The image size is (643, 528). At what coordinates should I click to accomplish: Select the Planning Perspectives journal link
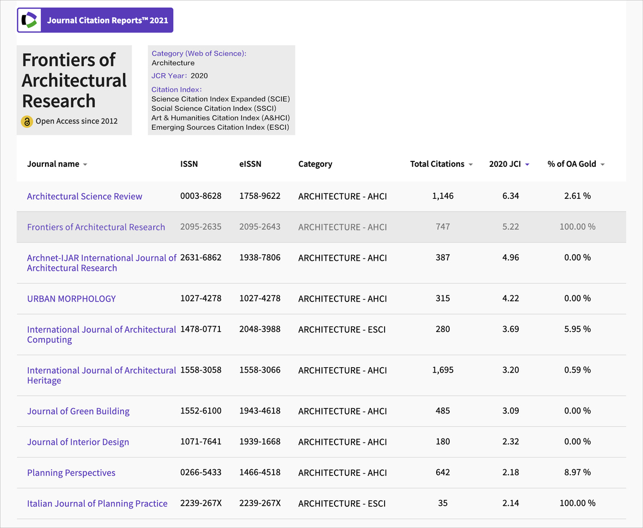71,473
